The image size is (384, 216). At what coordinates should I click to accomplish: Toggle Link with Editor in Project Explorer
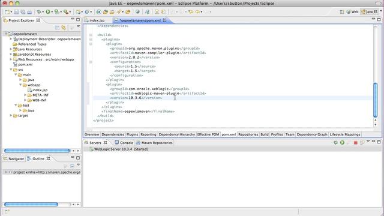click(x=64, y=28)
